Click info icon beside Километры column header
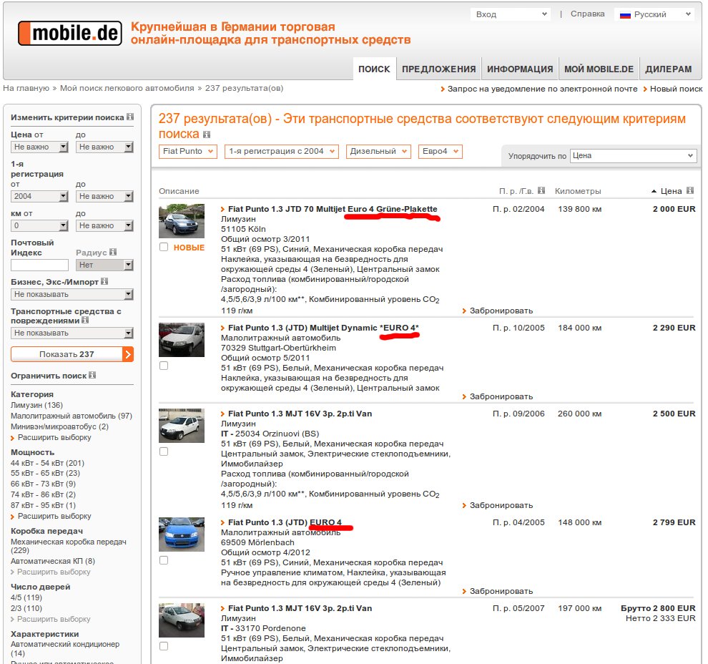Screen dimensions: 708x664 point(609,191)
